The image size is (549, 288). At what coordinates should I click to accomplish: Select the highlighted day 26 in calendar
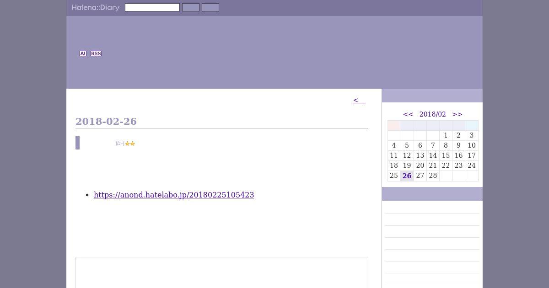(x=407, y=176)
